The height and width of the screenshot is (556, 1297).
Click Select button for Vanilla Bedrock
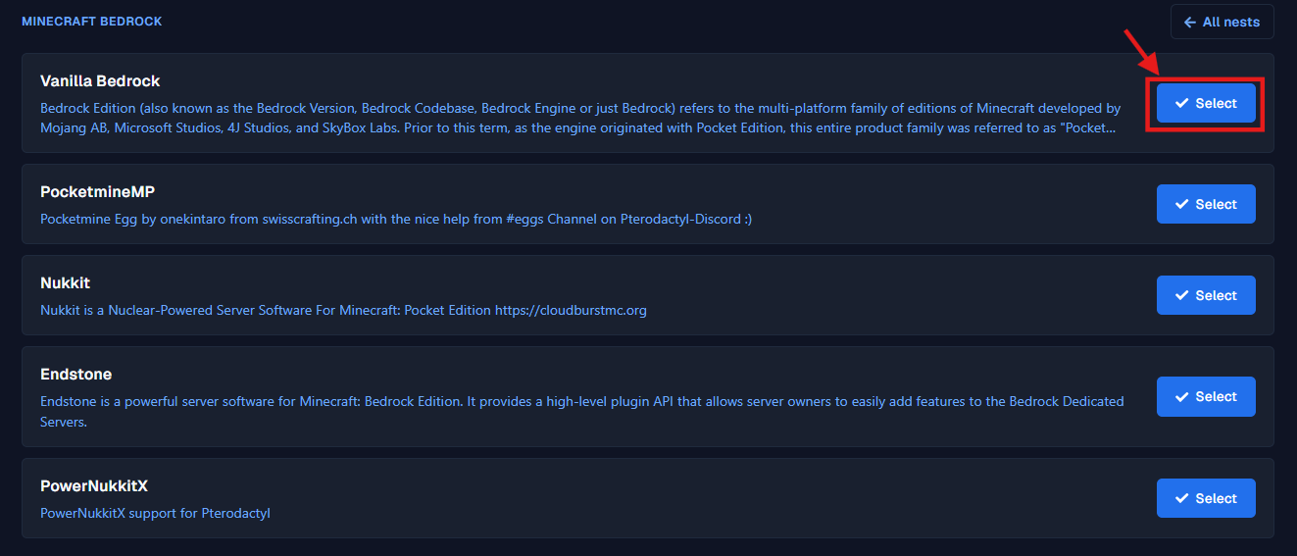pos(1206,103)
